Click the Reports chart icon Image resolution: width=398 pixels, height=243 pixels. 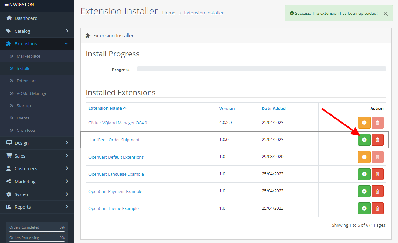(9, 207)
